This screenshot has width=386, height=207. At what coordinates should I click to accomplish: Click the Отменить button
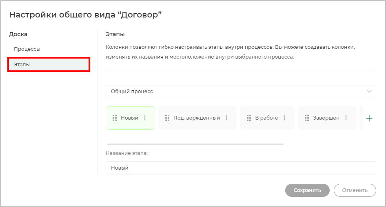(355, 190)
